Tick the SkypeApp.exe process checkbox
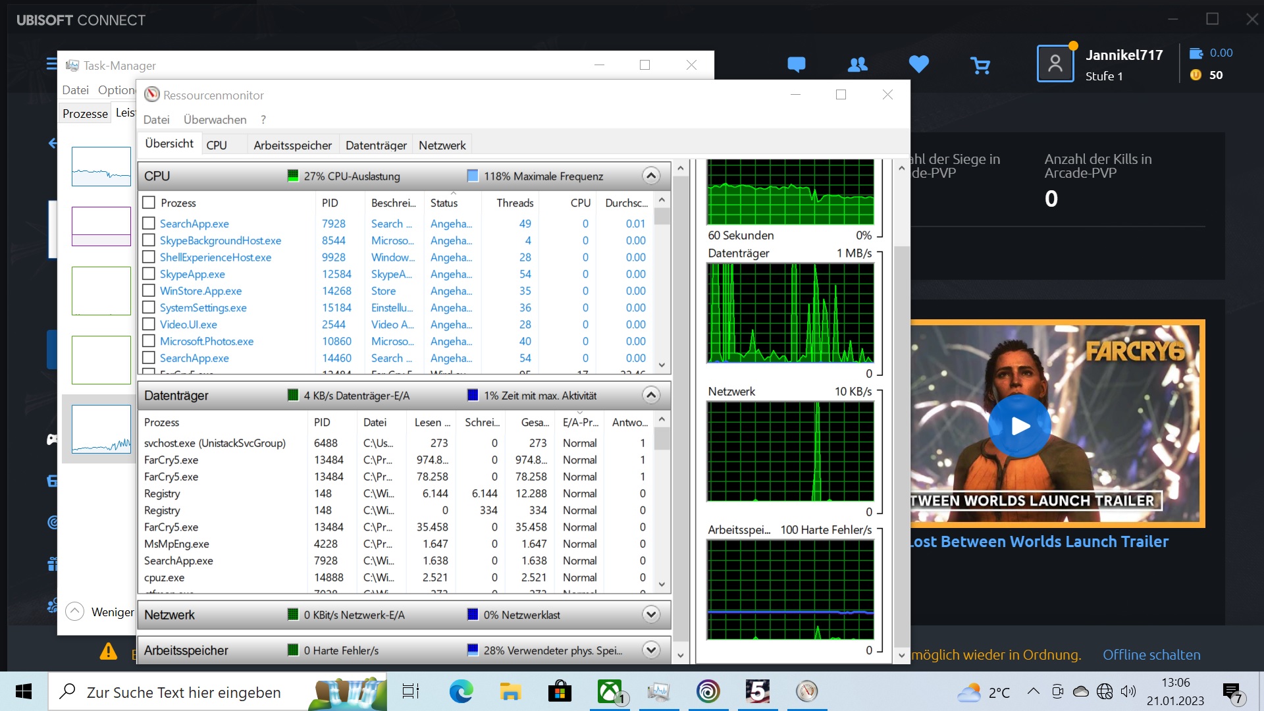1264x711 pixels. tap(149, 274)
